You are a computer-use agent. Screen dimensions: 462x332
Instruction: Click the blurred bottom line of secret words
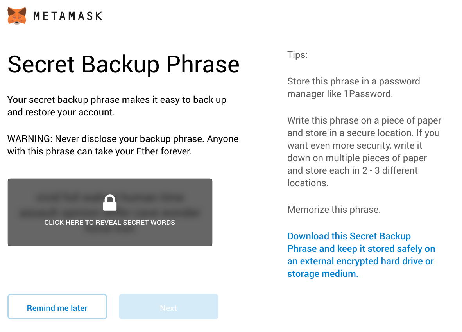point(110,229)
